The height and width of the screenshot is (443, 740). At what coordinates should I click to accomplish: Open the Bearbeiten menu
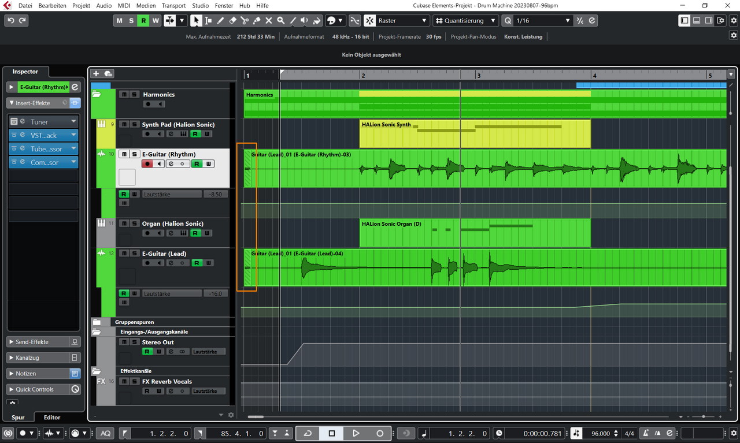coord(53,5)
